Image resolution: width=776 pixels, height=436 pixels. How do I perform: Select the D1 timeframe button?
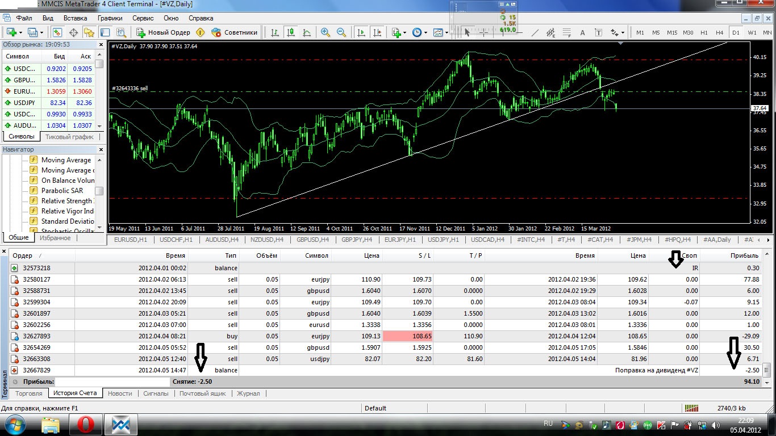click(x=736, y=32)
